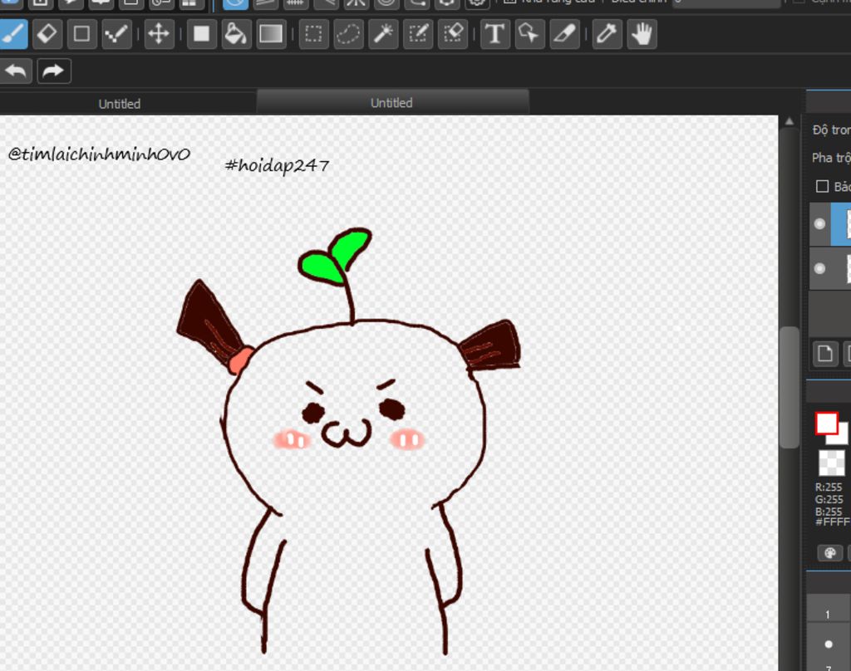This screenshot has width=851, height=671.
Task: Click the new layer page button
Action: [x=824, y=353]
